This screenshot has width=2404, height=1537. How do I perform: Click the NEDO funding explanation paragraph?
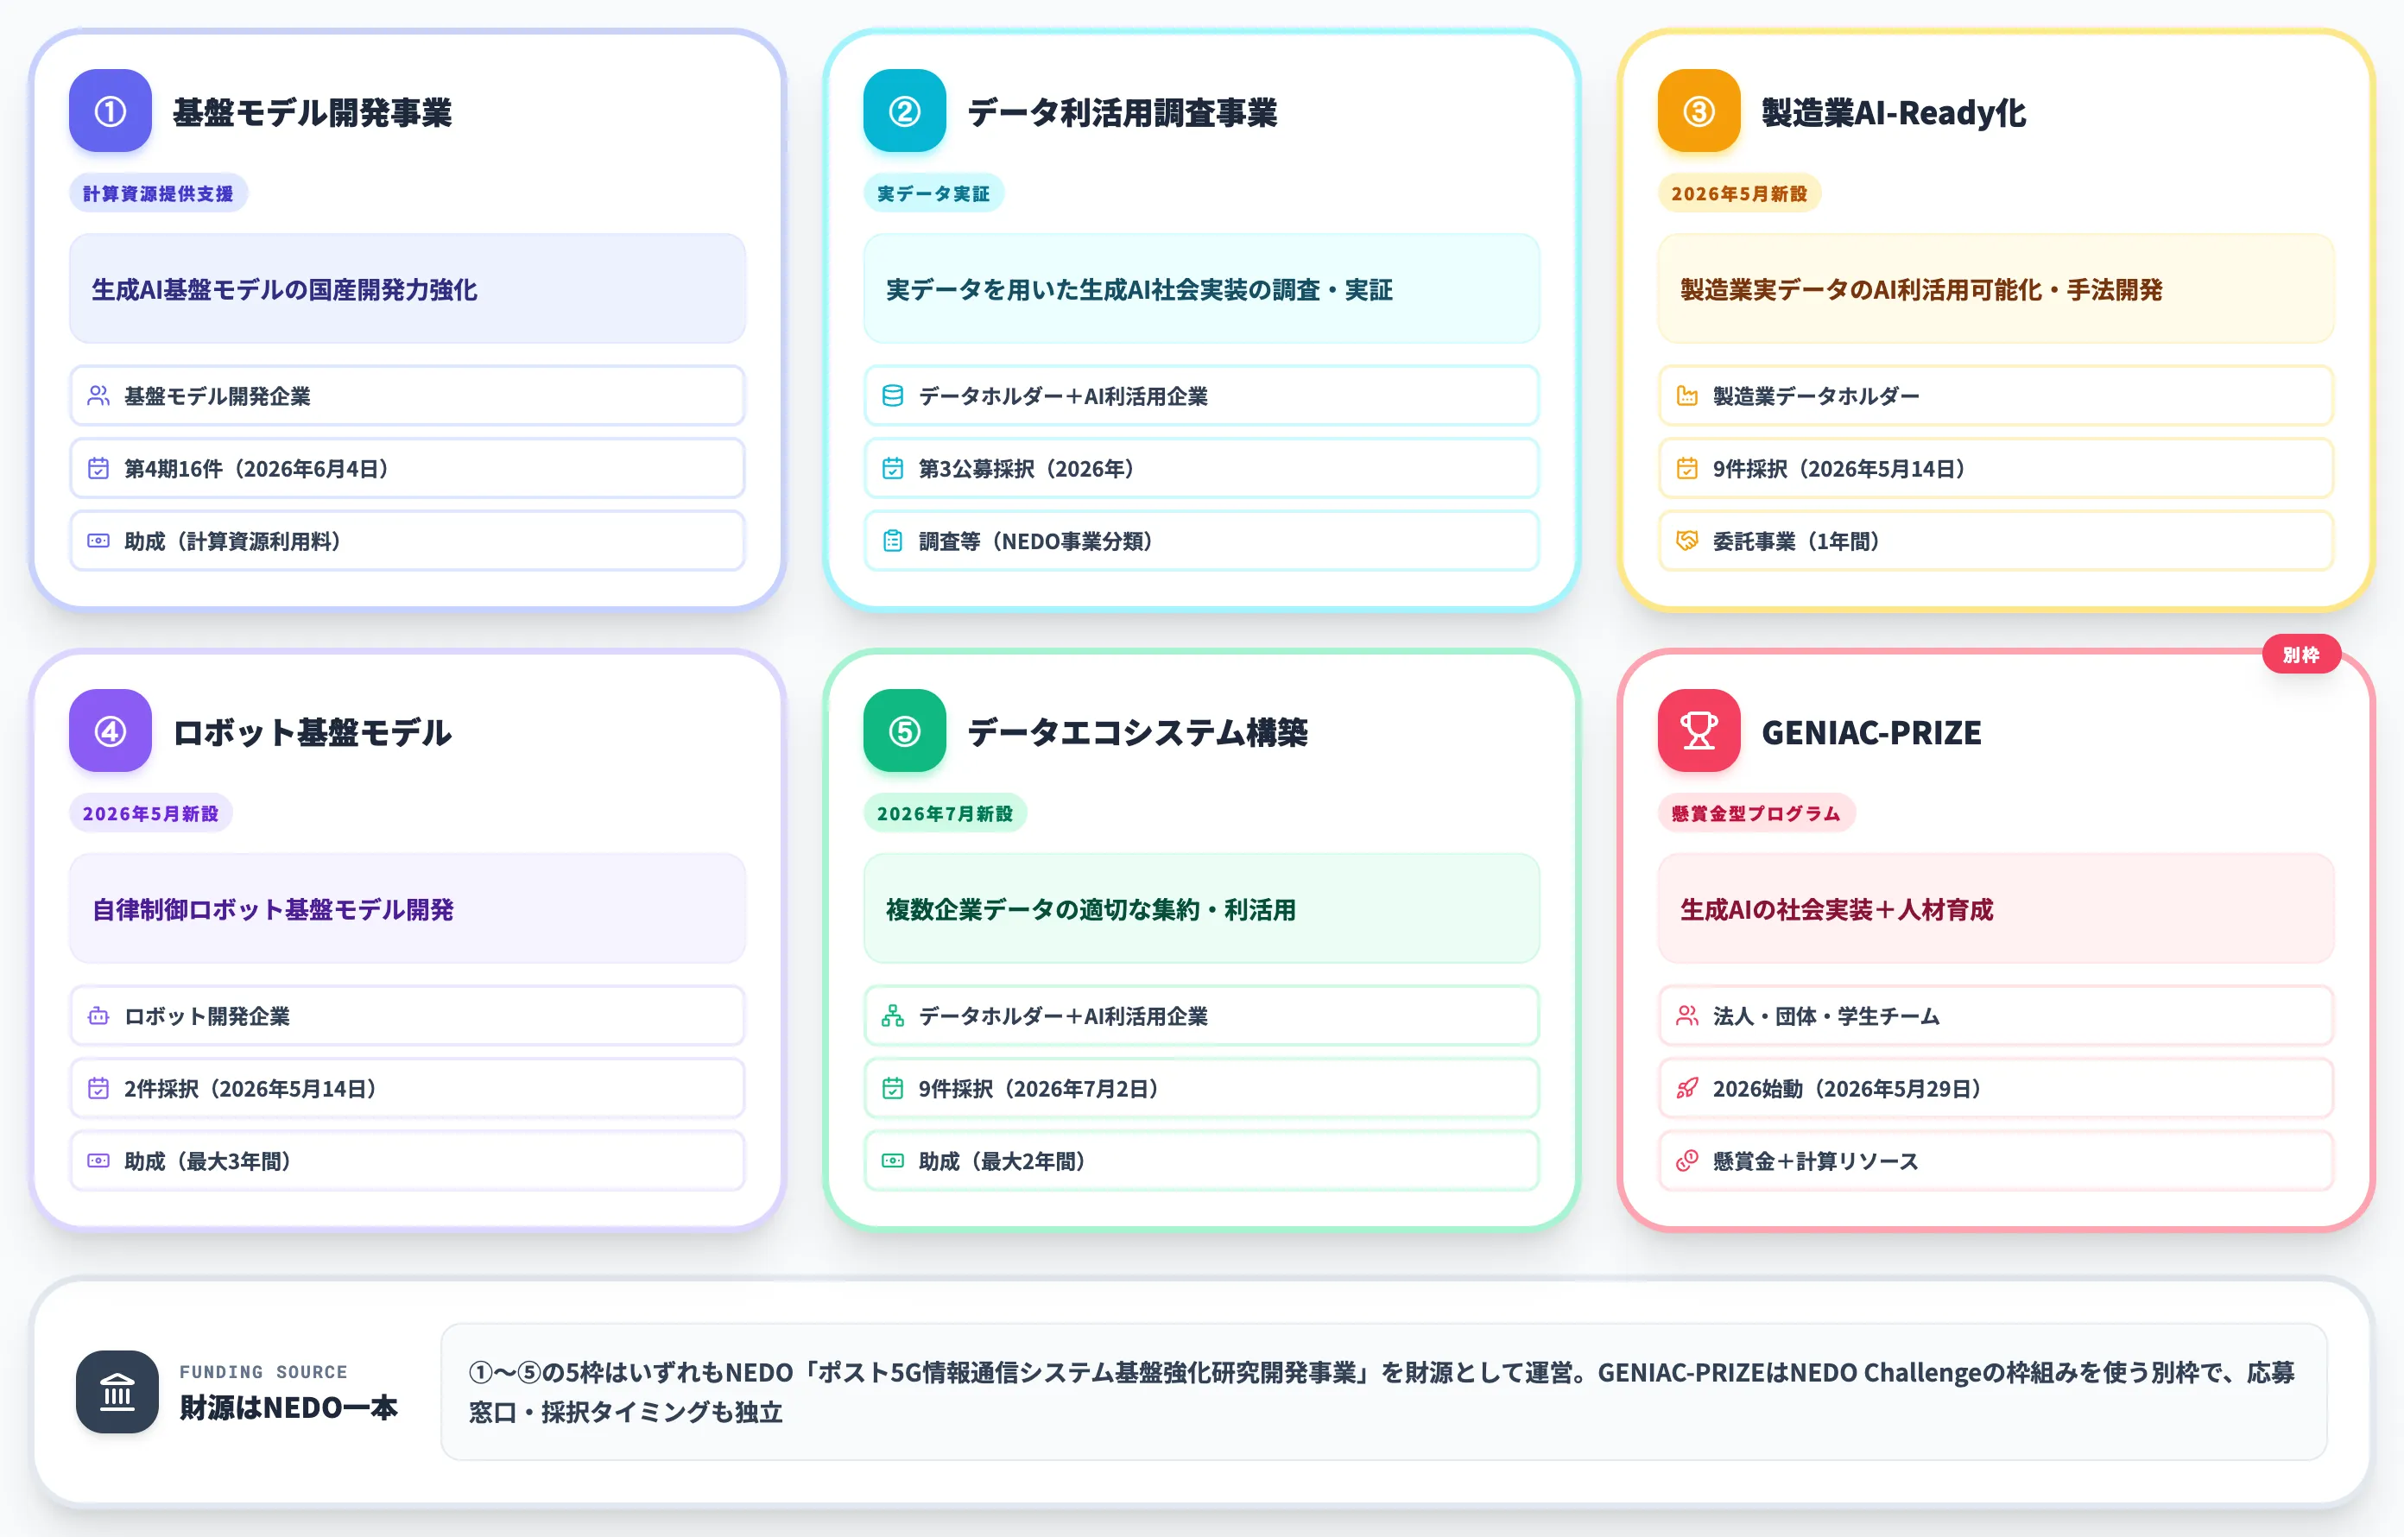pyautogui.click(x=1382, y=1392)
